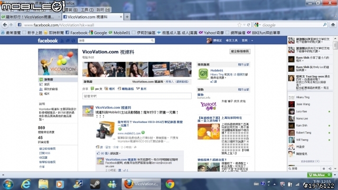This screenshot has width=338, height=190.
Task: Click the thumbs-up icon showing 80 likes
Action: coord(98,154)
